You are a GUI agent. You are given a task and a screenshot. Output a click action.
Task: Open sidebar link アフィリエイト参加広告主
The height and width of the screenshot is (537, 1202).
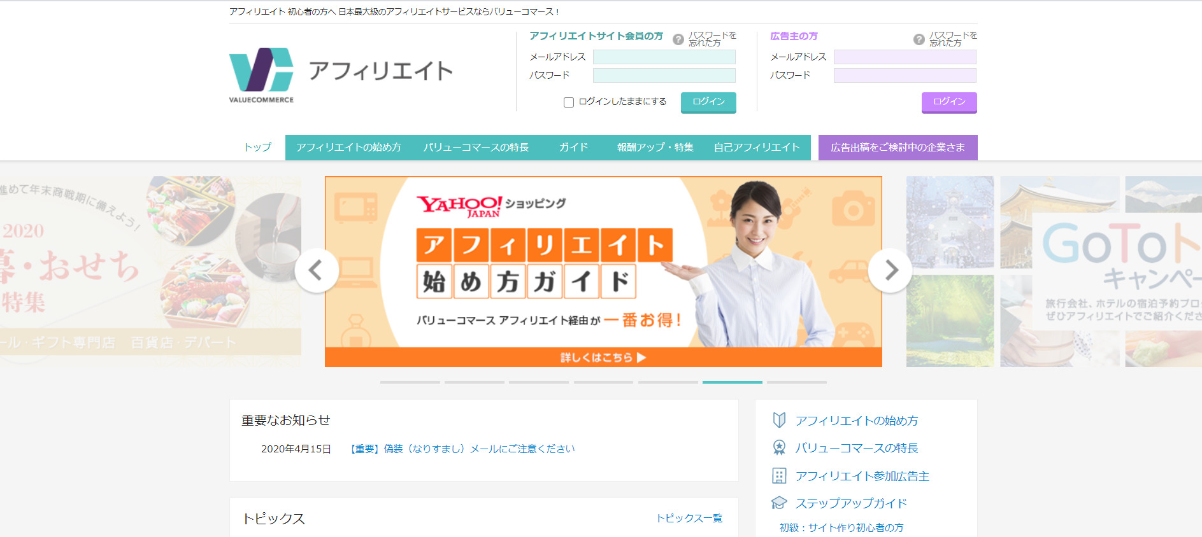coord(862,476)
